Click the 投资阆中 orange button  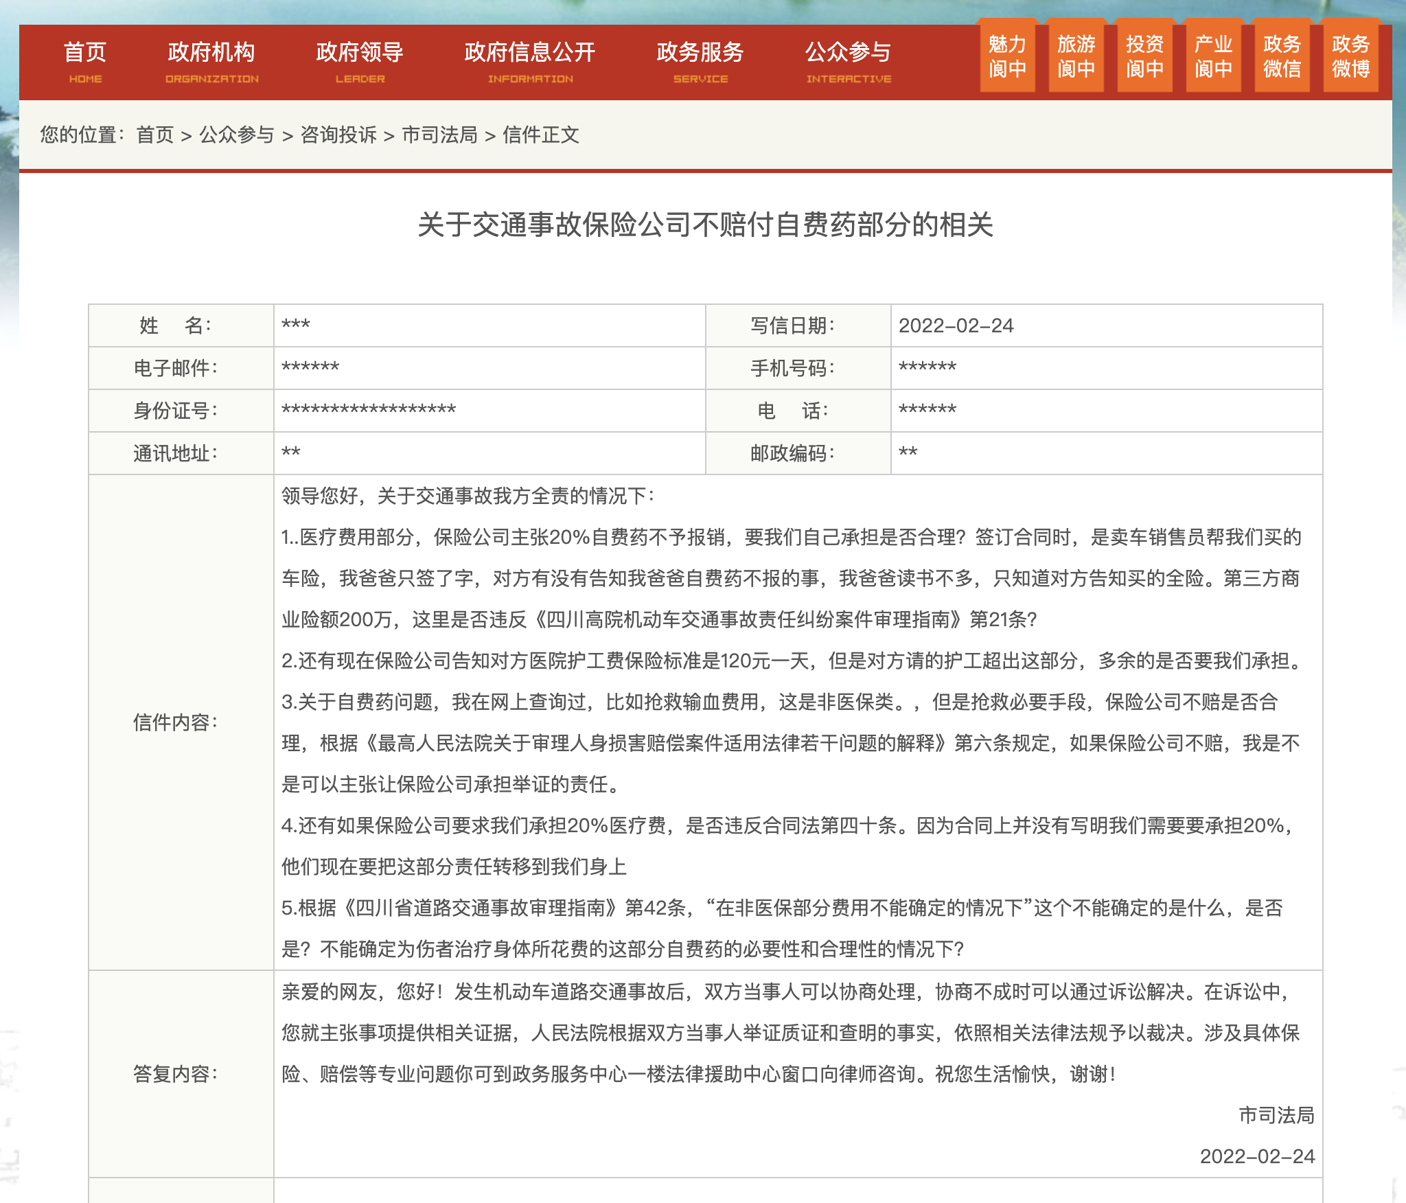(1144, 56)
